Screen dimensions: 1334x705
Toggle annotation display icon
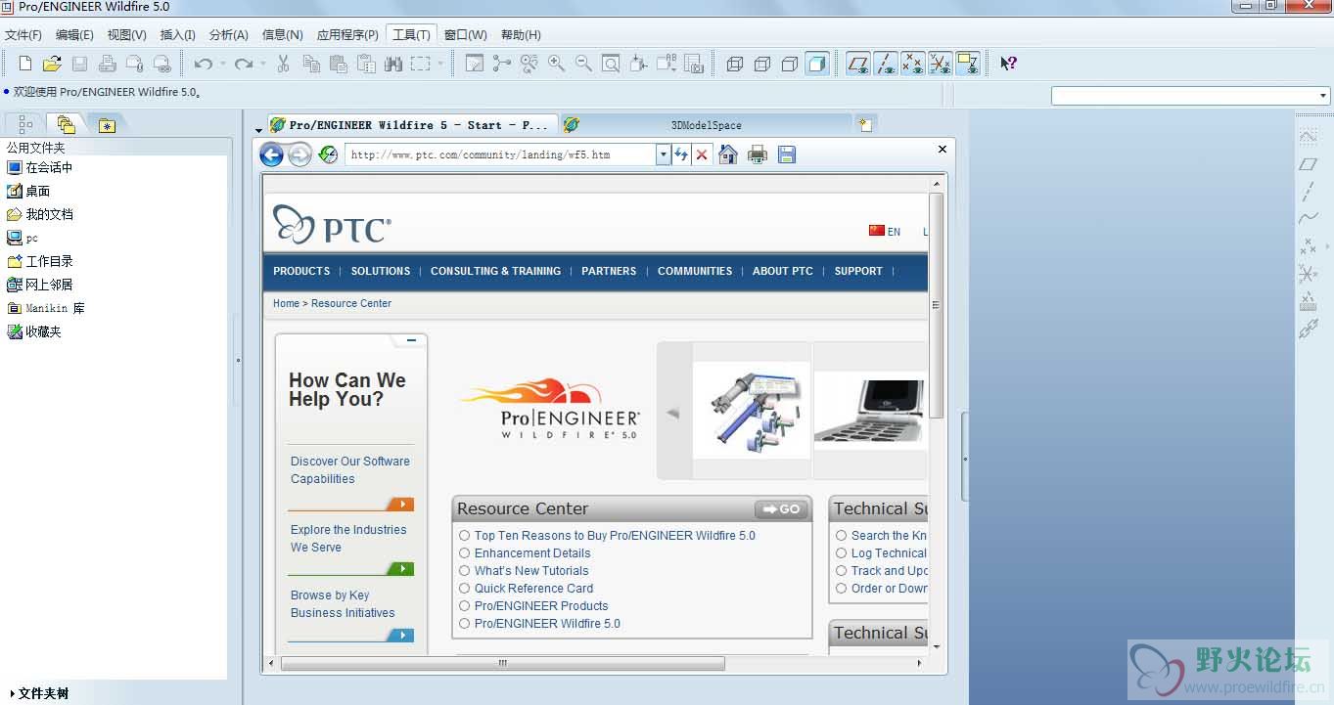[968, 64]
